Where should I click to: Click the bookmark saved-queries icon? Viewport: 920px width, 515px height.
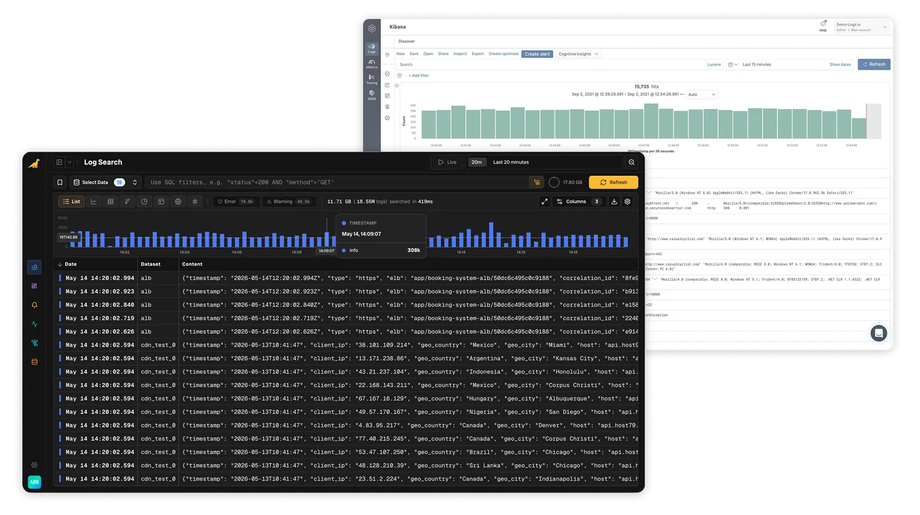[x=60, y=182]
